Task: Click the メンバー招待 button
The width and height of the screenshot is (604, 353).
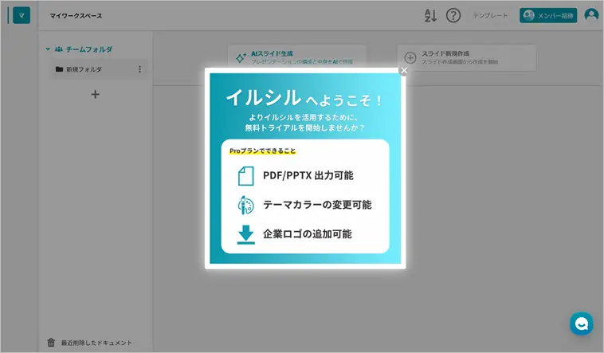Action: pyautogui.click(x=548, y=16)
